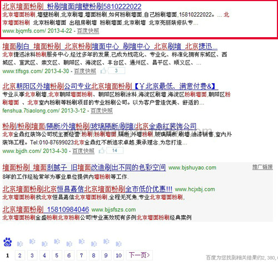Click the like count 3 box
The height and width of the screenshot is (265, 278).
116,70
